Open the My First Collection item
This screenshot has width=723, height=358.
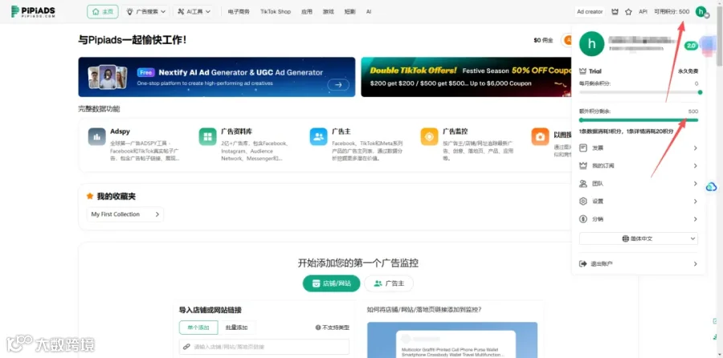[125, 214]
